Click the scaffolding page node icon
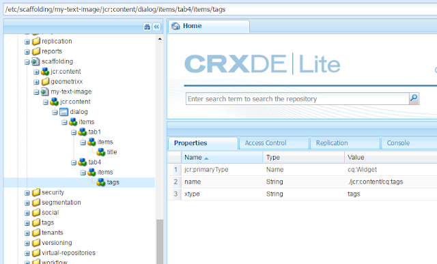The height and width of the screenshot is (264, 437). (36, 61)
